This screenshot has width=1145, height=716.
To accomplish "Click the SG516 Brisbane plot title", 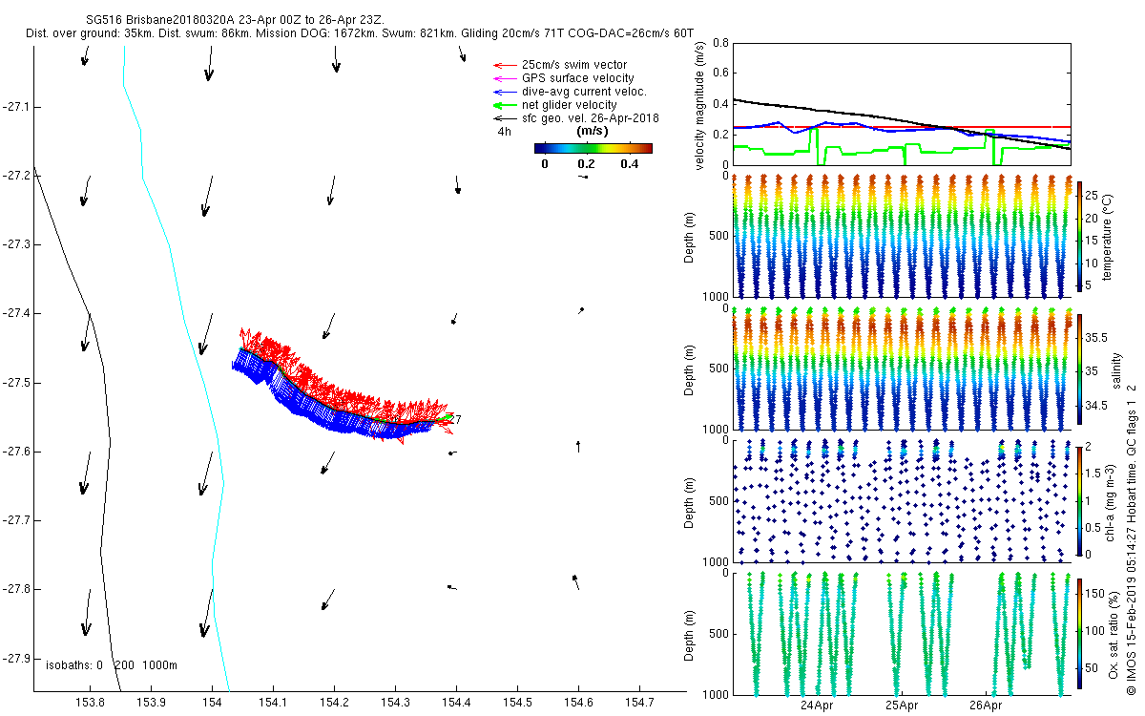I will [x=235, y=20].
